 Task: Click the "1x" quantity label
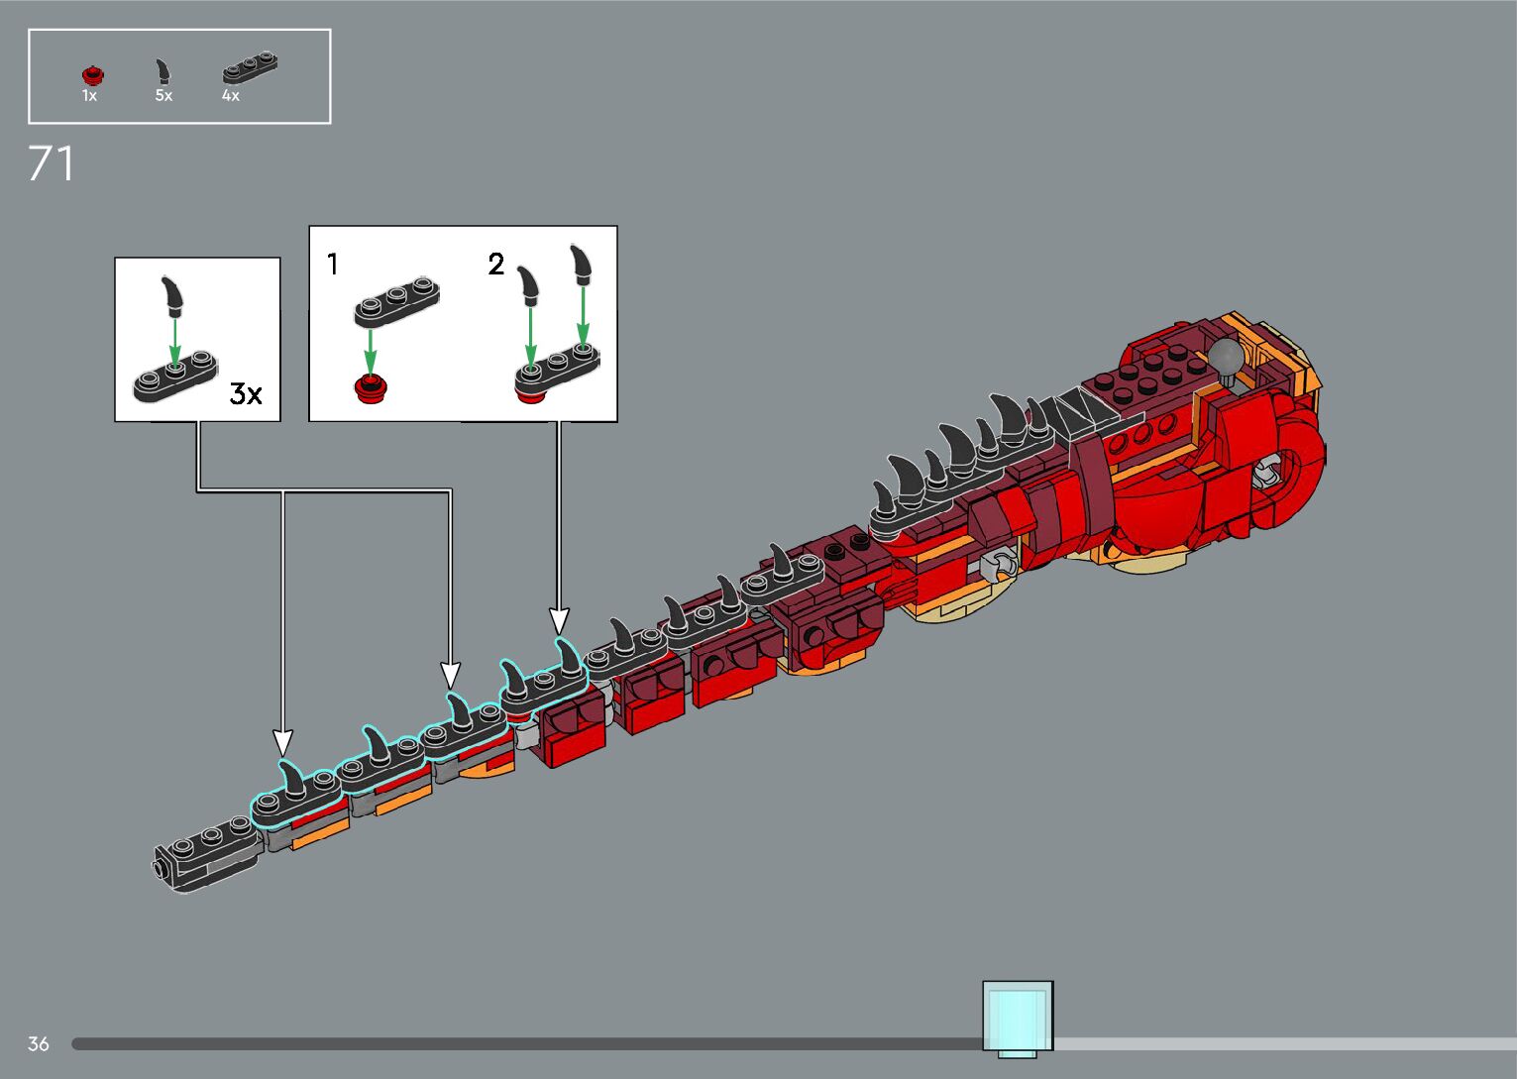[89, 96]
